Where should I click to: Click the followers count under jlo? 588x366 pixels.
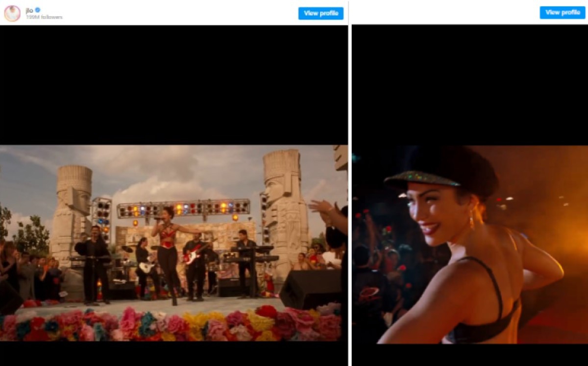(x=44, y=17)
